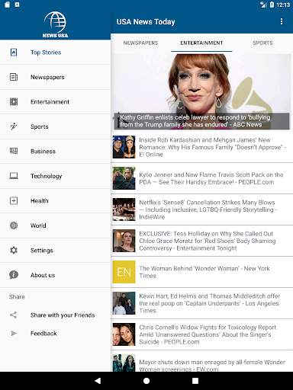Read Netflix's 'Sense8' Cancellation story
Screen dimensions: 293x390
pyautogui.click(x=208, y=209)
